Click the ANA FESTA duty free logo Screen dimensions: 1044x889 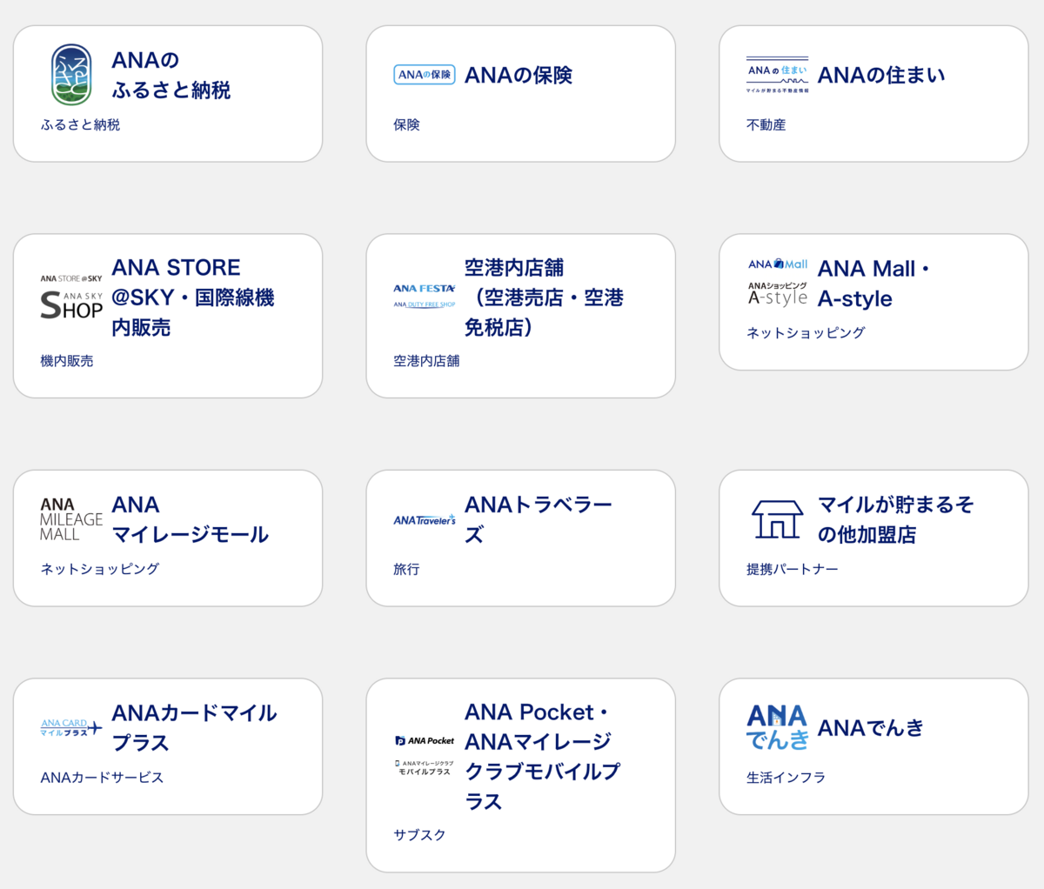click(x=423, y=296)
